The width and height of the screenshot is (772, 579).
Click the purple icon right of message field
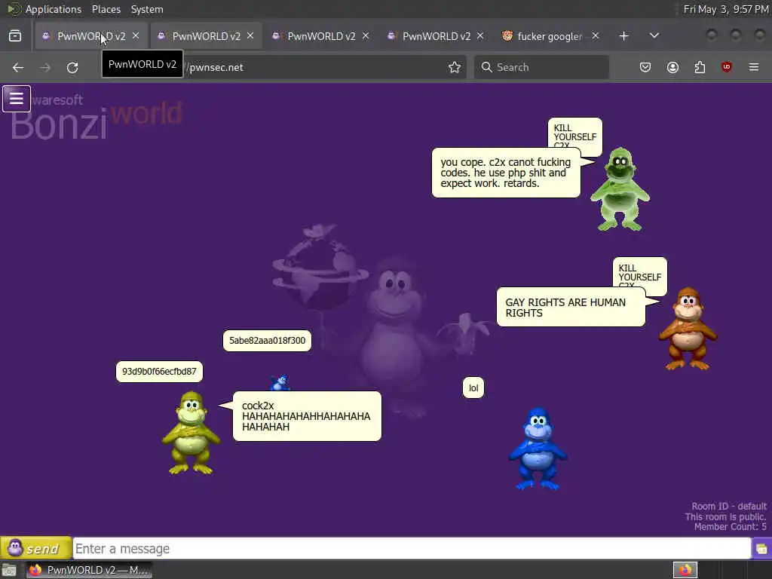[761, 549]
